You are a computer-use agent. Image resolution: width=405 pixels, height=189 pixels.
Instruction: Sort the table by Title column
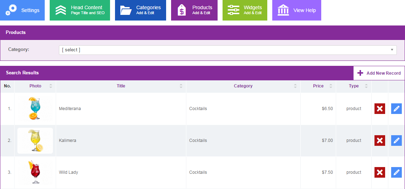point(121,86)
